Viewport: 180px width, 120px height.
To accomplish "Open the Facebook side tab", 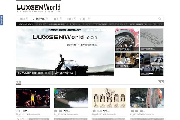I will pyautogui.click(x=1, y=20).
